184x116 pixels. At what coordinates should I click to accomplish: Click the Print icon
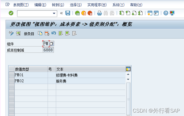100,13
